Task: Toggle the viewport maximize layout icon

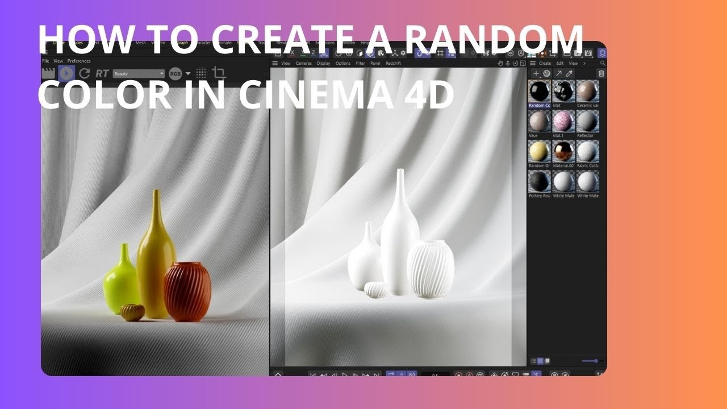Action: pos(523,63)
